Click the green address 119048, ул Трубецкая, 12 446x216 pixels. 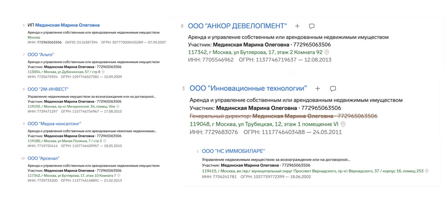coord(264,124)
